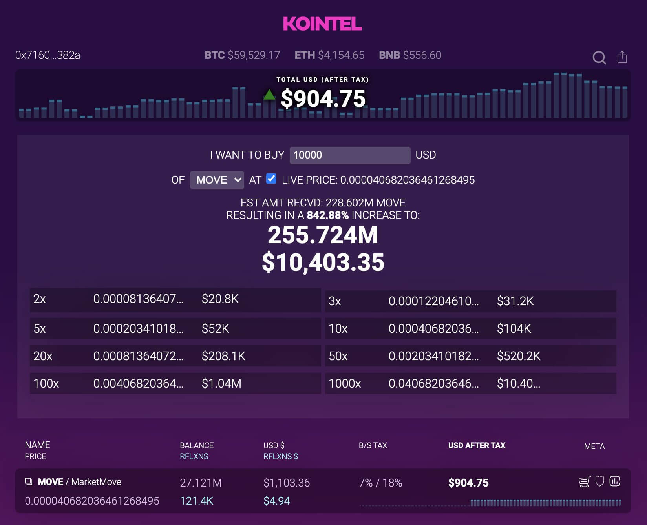Screen dimensions: 647x525
Task: Click the 27.121M balance value
Action: 201,483
